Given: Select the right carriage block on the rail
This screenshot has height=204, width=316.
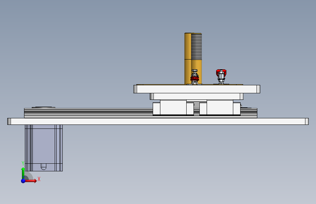Looking at the screenshot, I should click(x=220, y=107).
